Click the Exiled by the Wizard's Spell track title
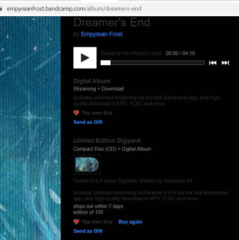 pyautogui.click(x=131, y=53)
